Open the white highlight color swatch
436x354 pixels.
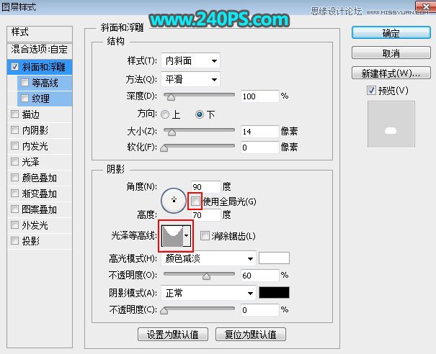click(274, 258)
